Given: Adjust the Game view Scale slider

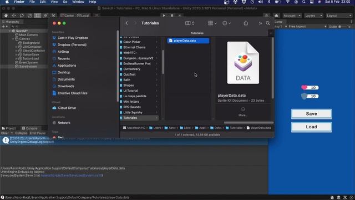Looking at the screenshot, I should tap(340, 27).
